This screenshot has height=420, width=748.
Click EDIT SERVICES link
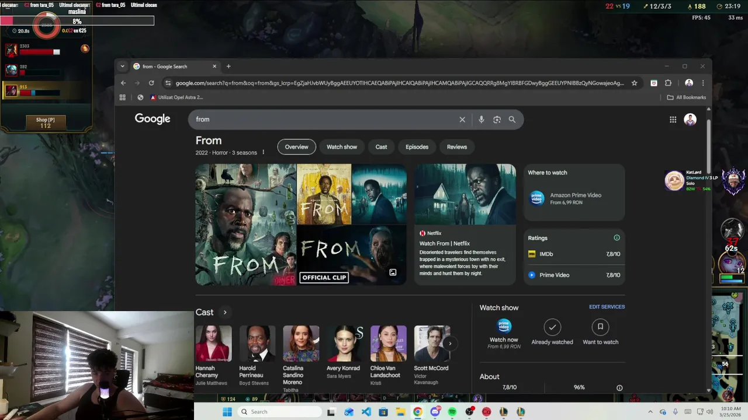[x=607, y=307]
